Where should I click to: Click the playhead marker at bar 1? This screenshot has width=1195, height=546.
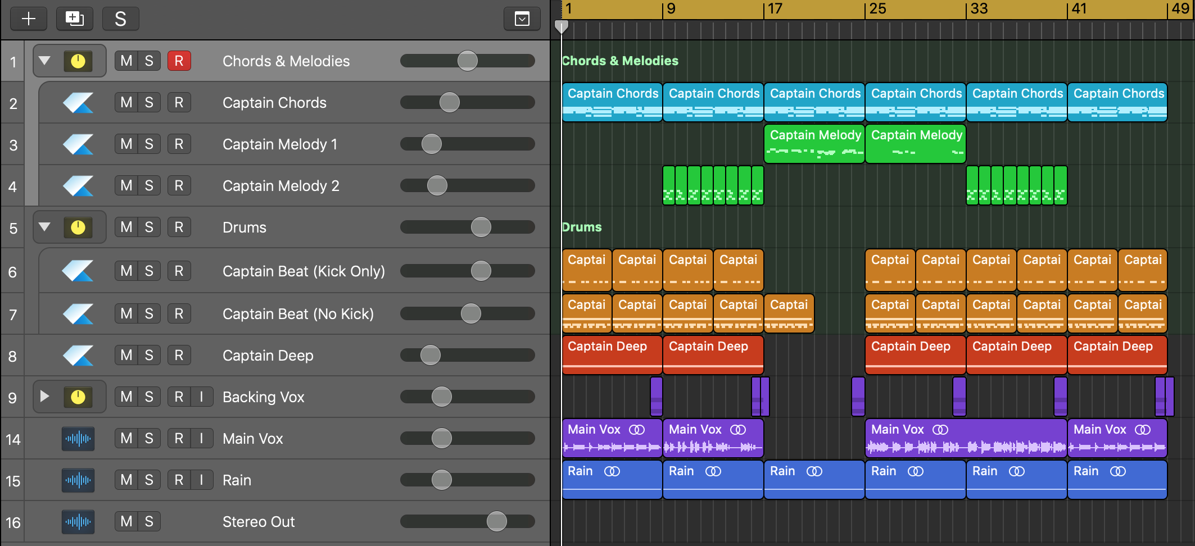coord(562,26)
